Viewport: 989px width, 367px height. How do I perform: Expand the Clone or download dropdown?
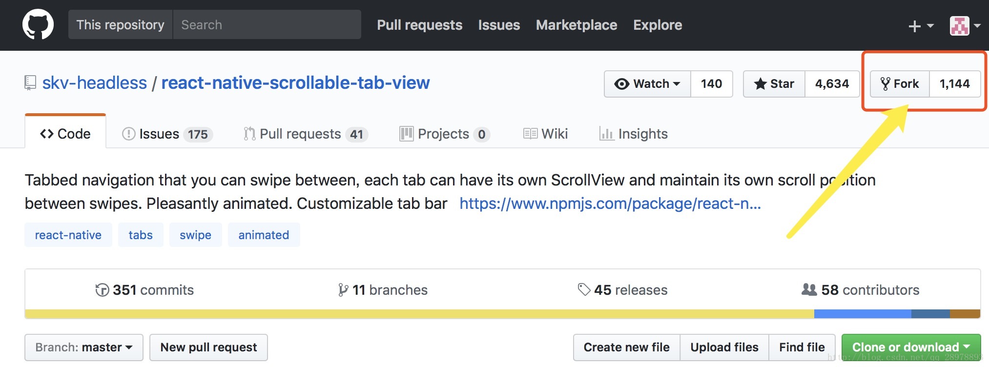911,347
